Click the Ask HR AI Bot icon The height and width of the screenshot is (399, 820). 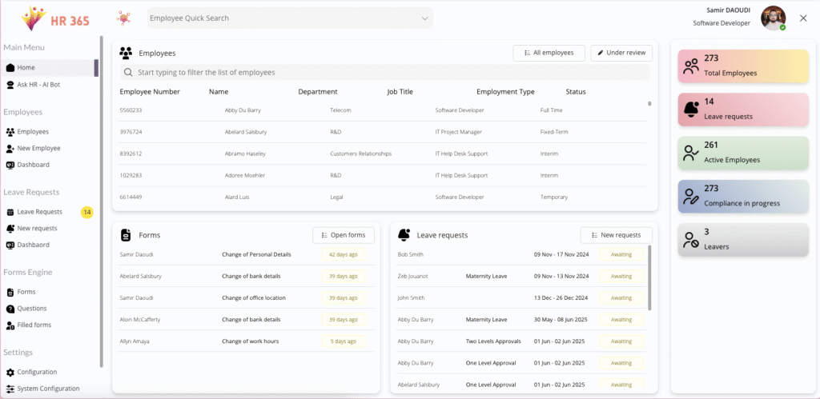point(10,84)
